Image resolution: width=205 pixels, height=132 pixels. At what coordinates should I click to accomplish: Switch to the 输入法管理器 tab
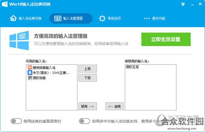pyautogui.click(x=71, y=18)
